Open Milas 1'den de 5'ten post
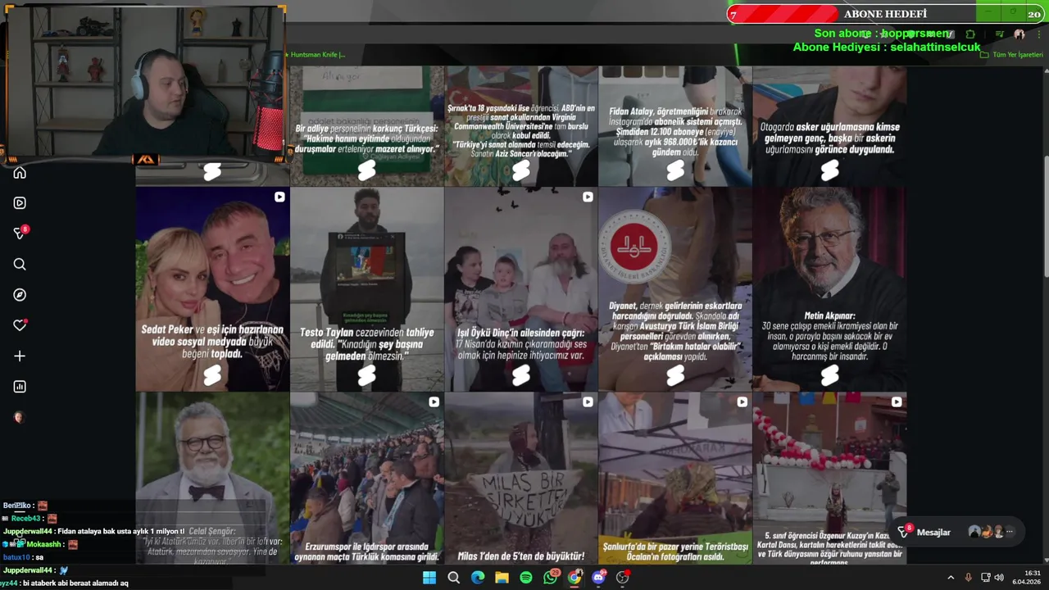The width and height of the screenshot is (1049, 590). 521,479
